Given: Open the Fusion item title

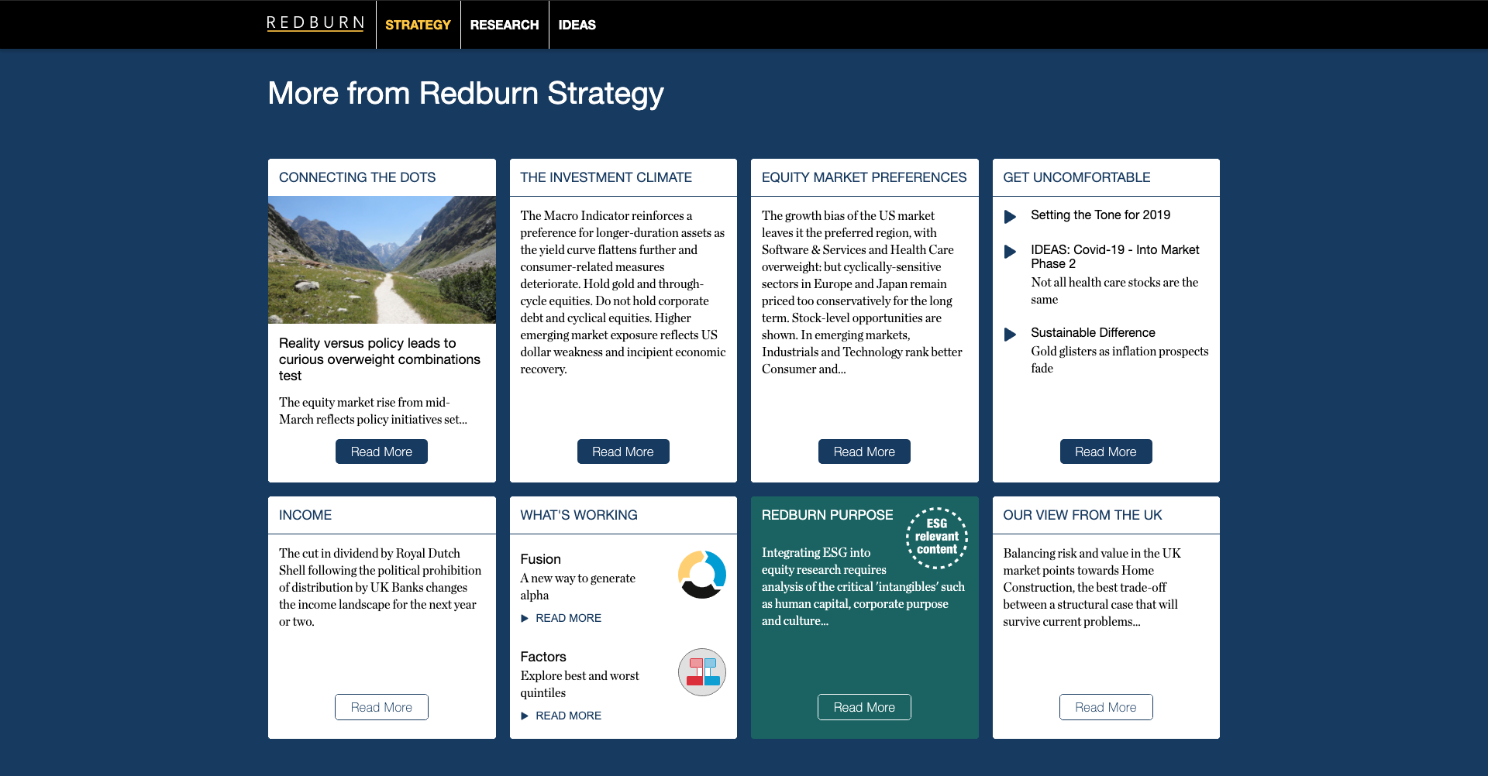Looking at the screenshot, I should coord(541,559).
